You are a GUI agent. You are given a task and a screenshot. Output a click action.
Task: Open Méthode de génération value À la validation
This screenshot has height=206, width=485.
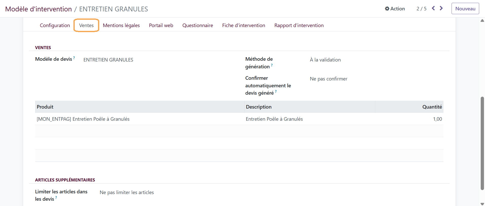click(x=325, y=60)
